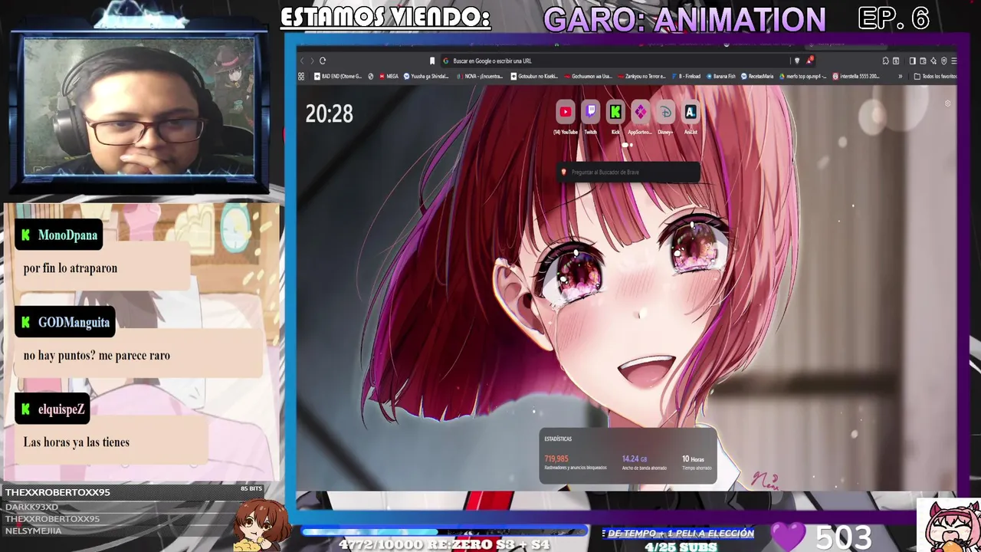Open the extensions puzzle icon
981x552 pixels.
coord(885,61)
